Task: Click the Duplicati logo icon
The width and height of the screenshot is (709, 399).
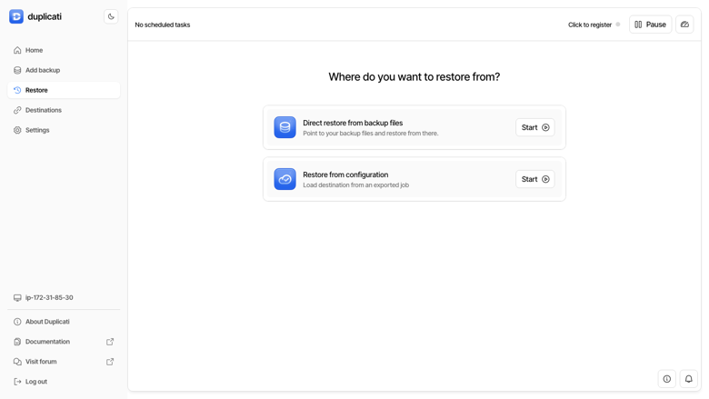Action: [16, 16]
